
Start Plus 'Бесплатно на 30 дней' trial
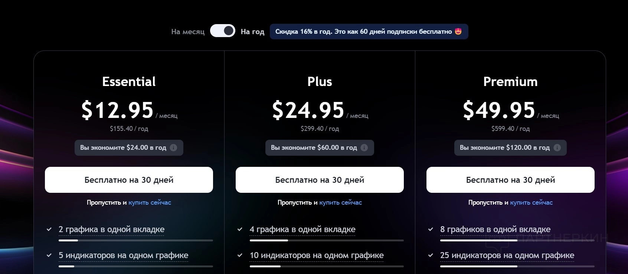(x=320, y=180)
